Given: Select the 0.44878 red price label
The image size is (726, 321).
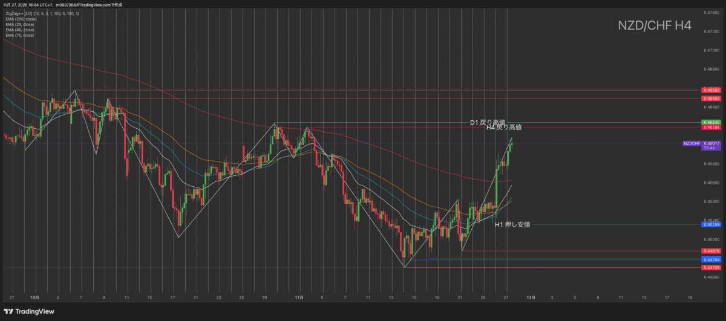Looking at the screenshot, I should (x=710, y=250).
